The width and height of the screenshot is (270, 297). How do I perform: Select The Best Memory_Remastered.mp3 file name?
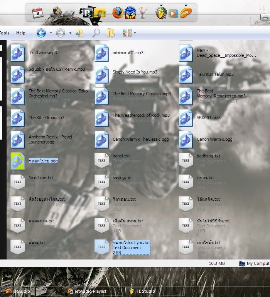tap(221, 93)
